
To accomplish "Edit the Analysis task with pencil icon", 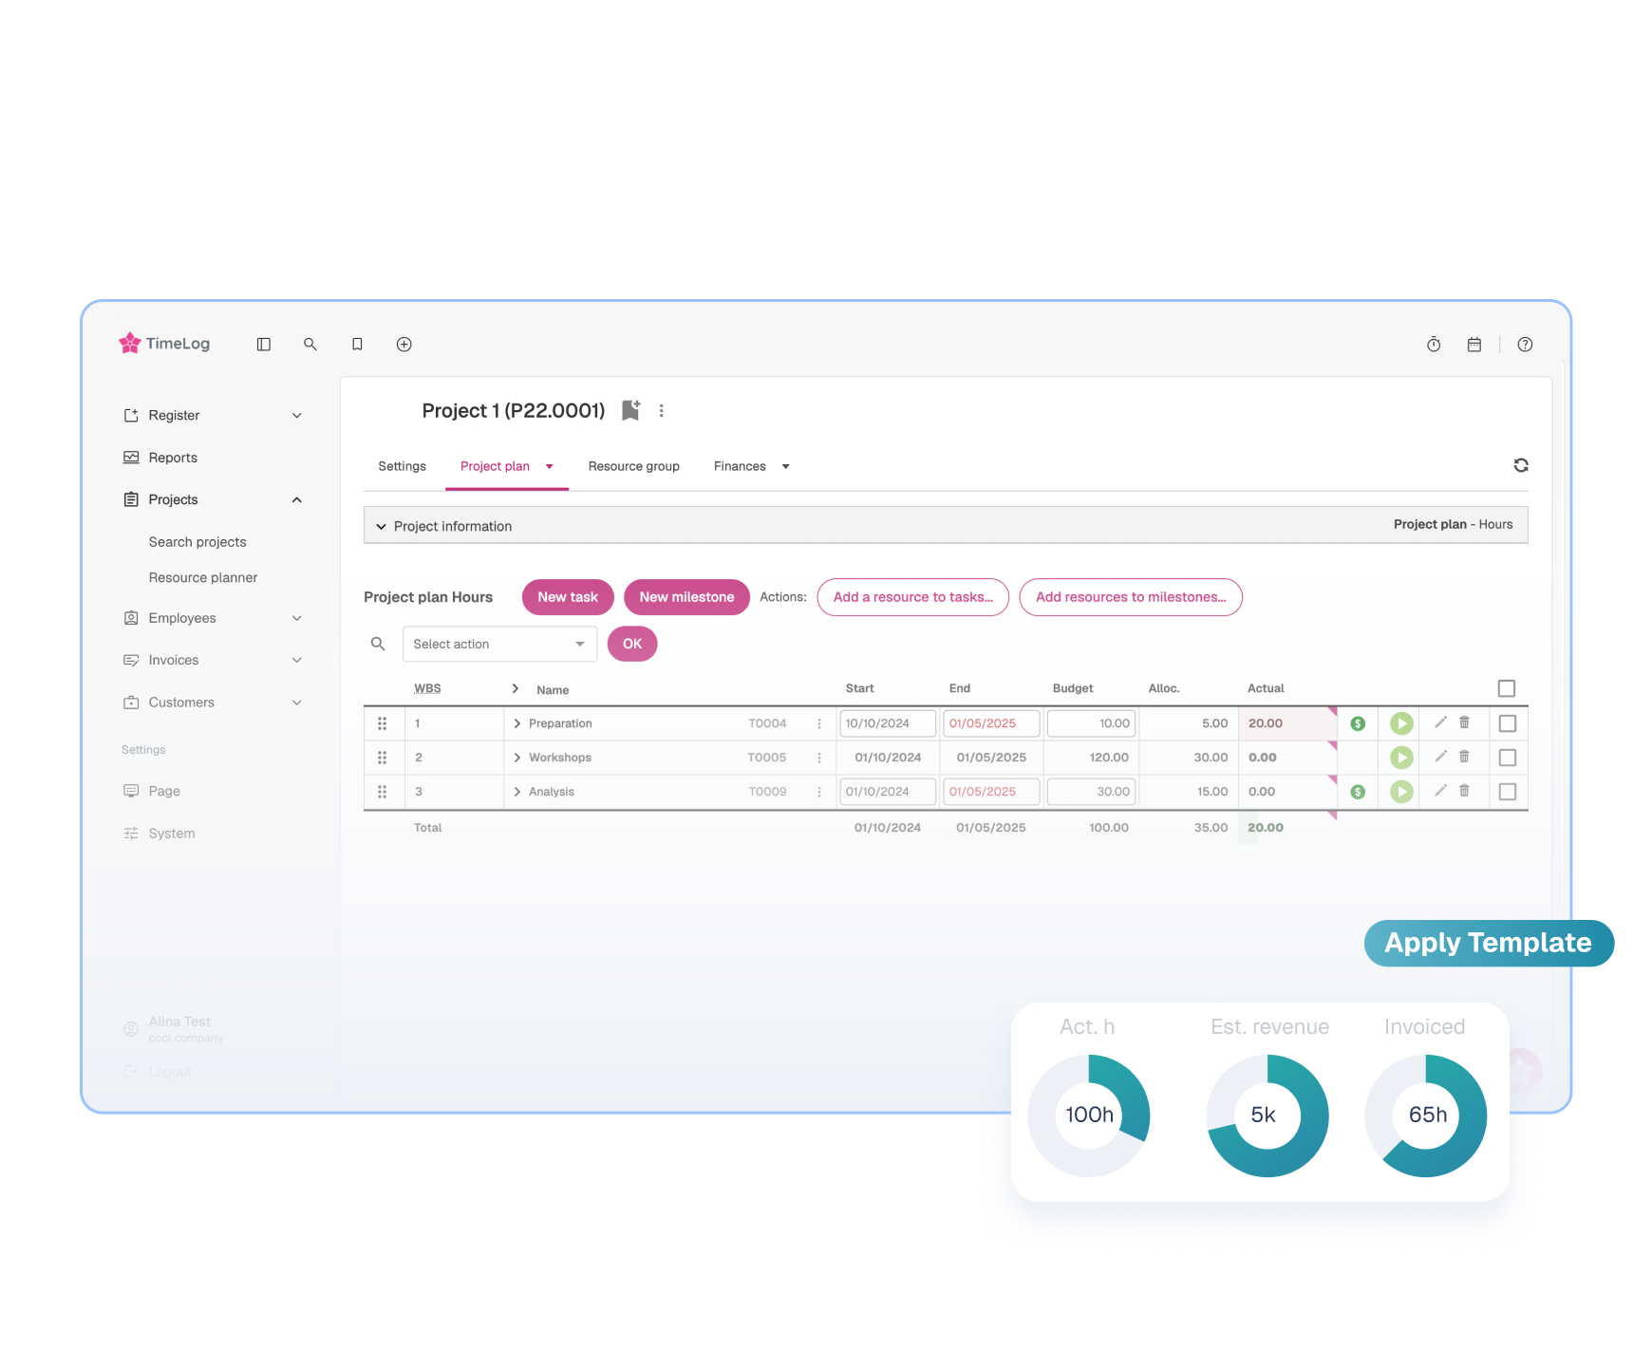I will 1440,791.
